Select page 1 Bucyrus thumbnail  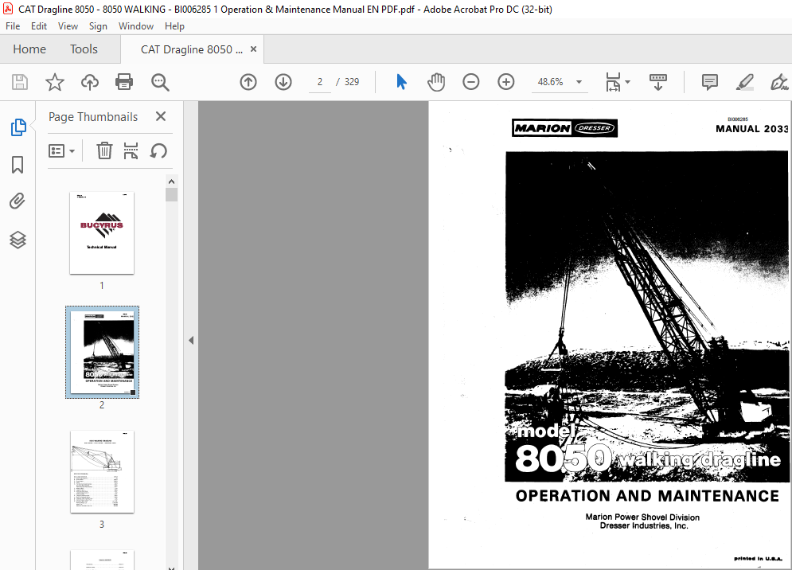102,233
